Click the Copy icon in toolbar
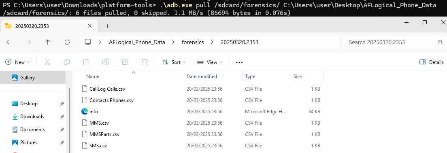 point(67,62)
